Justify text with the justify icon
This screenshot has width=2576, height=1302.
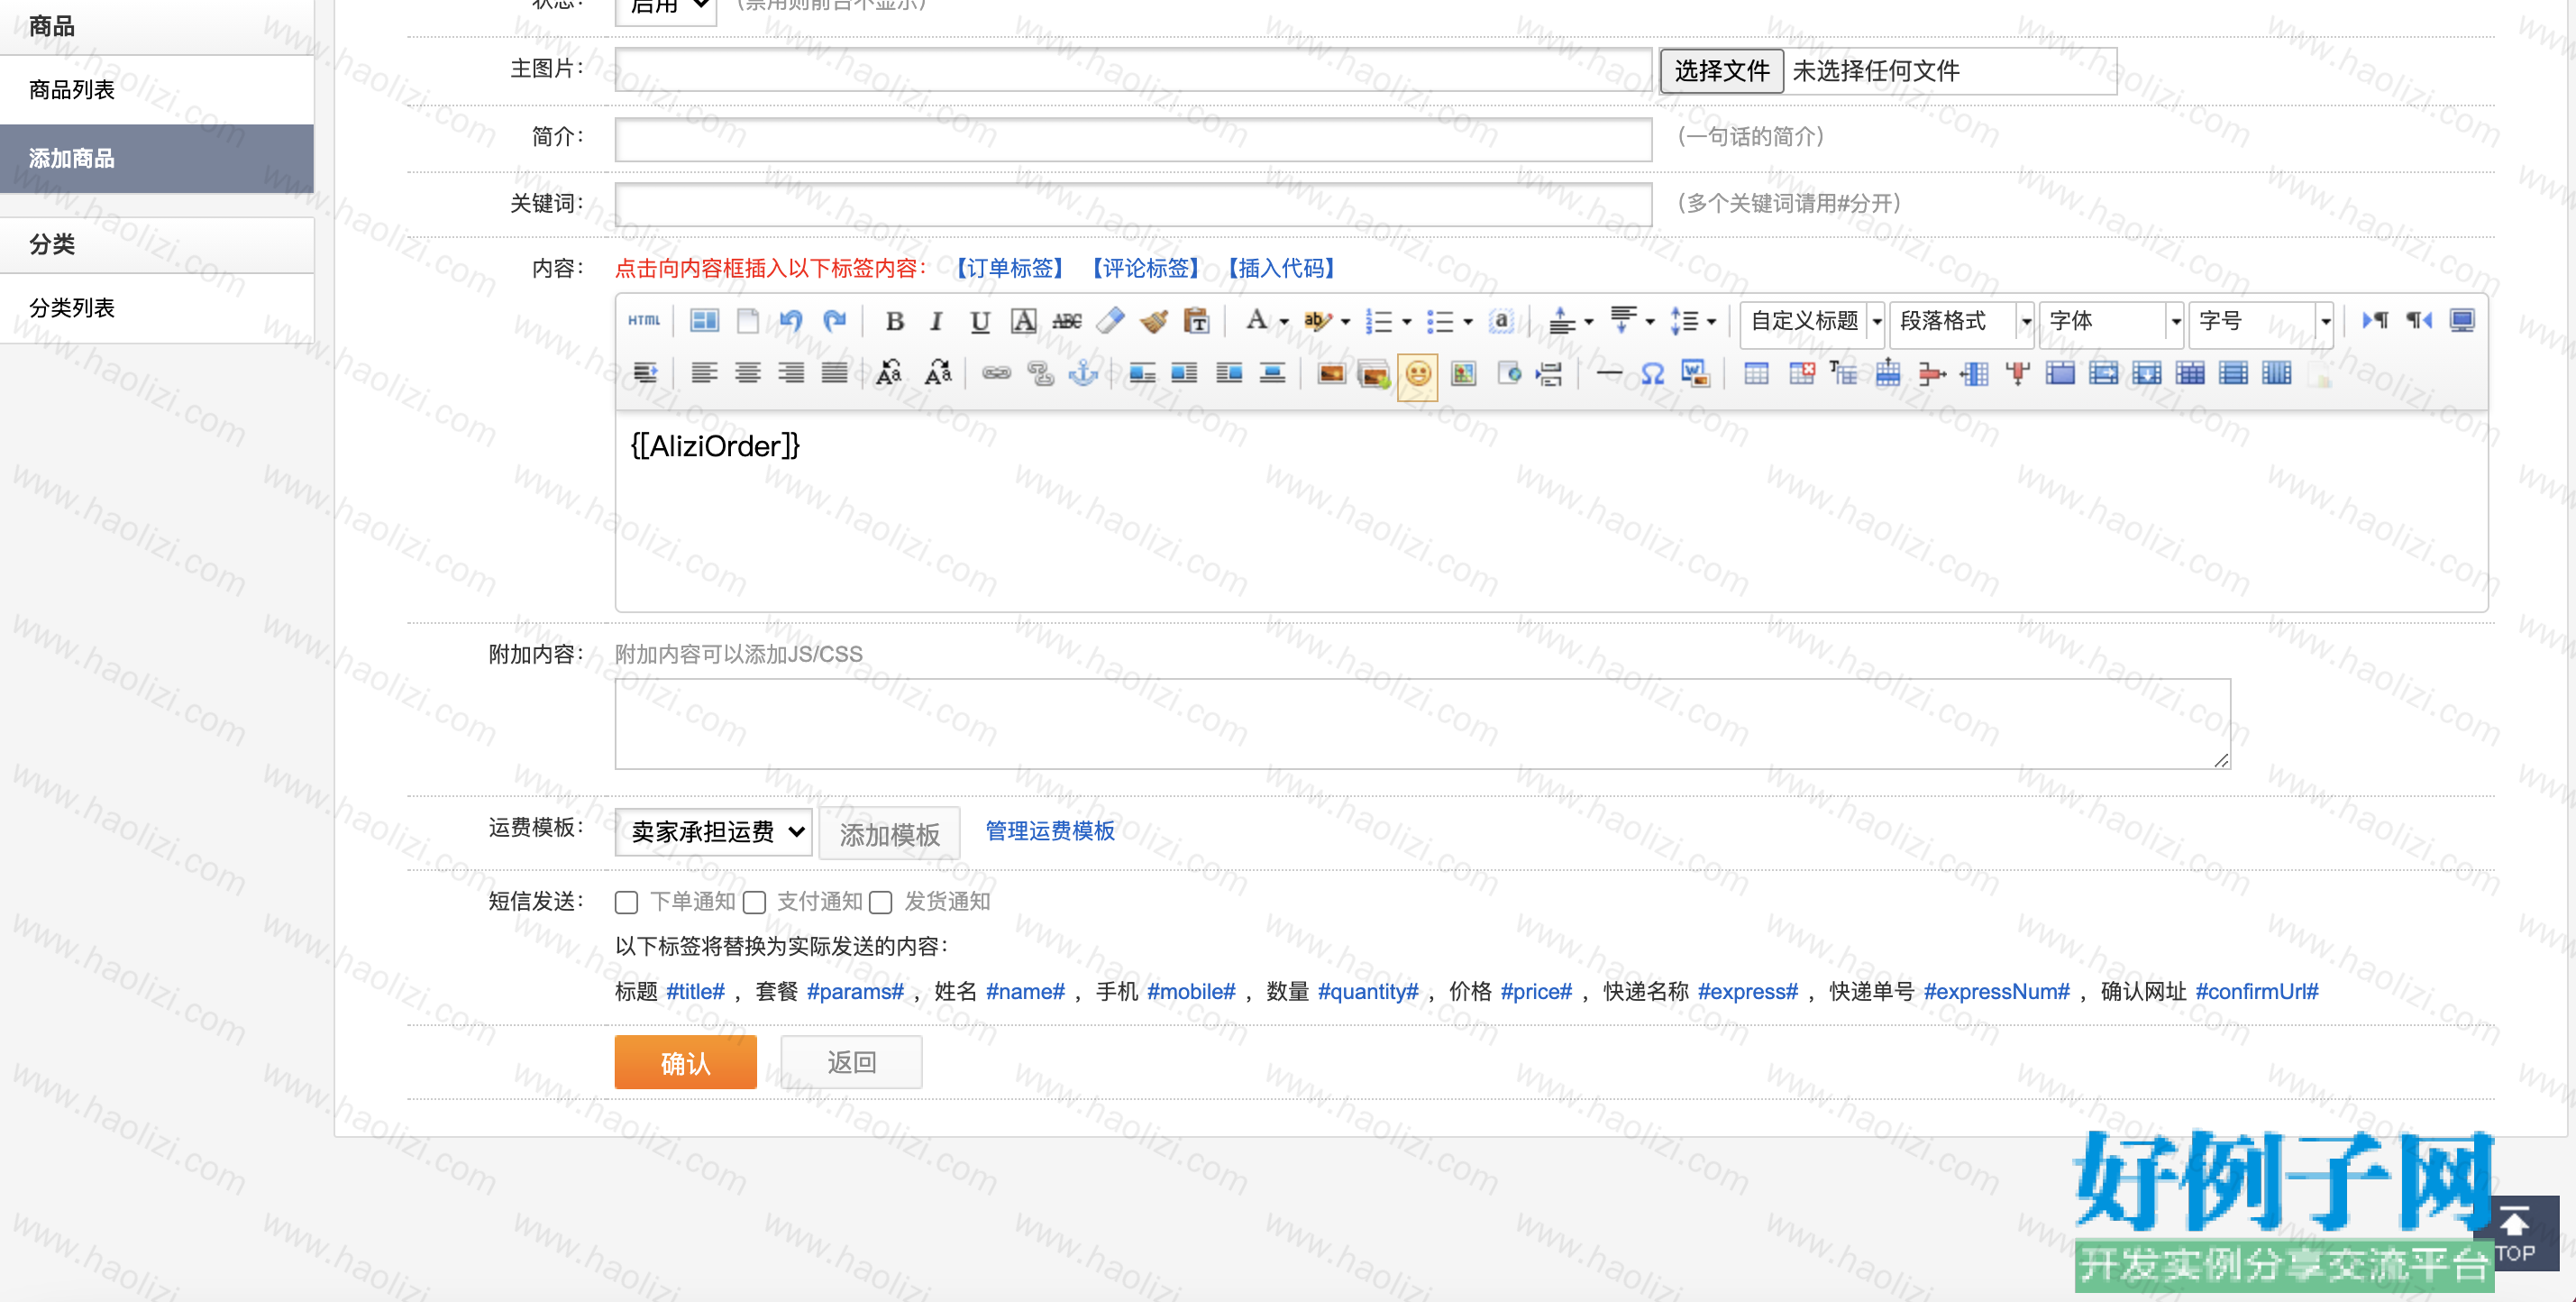pyautogui.click(x=834, y=373)
